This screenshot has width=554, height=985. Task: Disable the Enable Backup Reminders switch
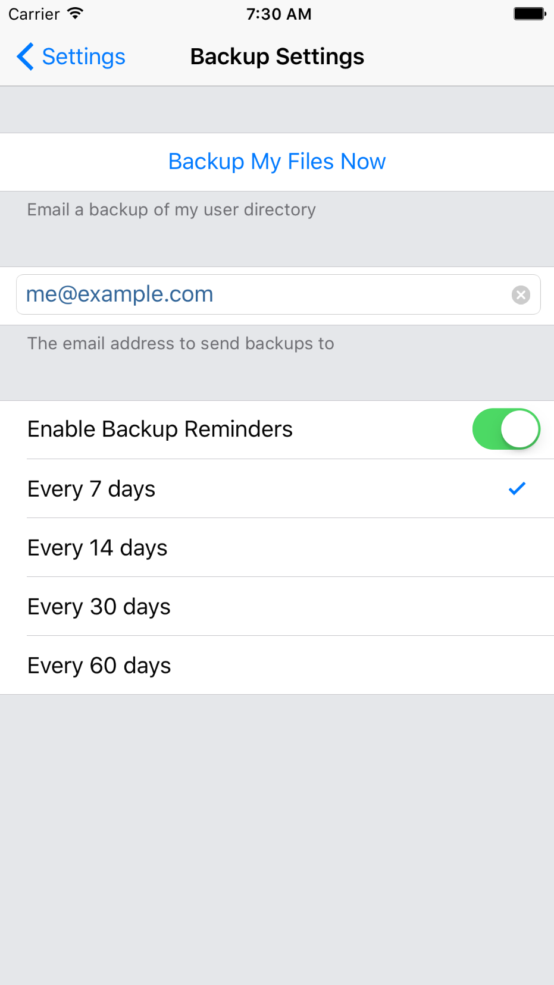pos(506,429)
